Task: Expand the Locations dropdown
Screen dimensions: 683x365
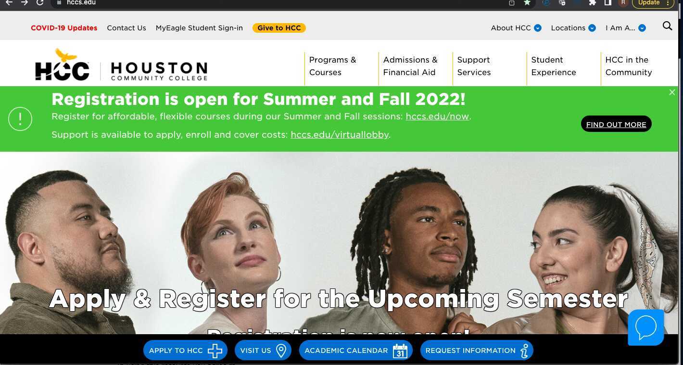Action: tap(573, 28)
